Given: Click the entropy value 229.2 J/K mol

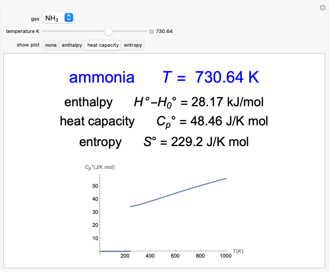Looking at the screenshot, I should (x=202, y=142).
